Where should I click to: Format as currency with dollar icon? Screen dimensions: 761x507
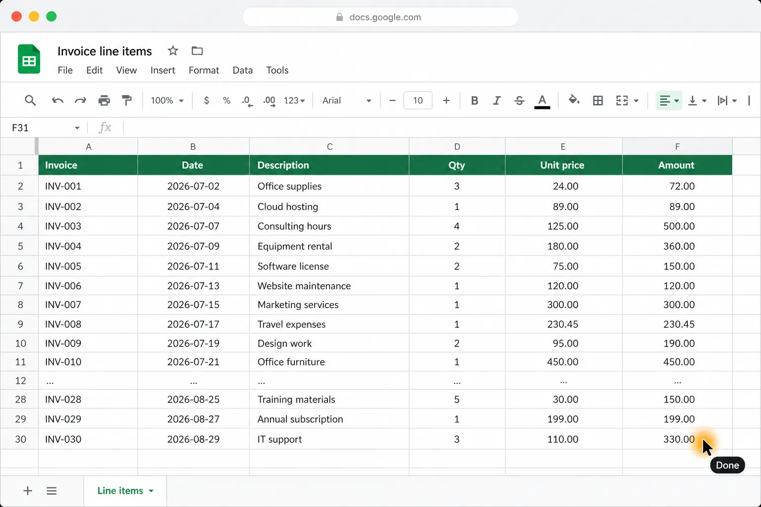point(207,101)
